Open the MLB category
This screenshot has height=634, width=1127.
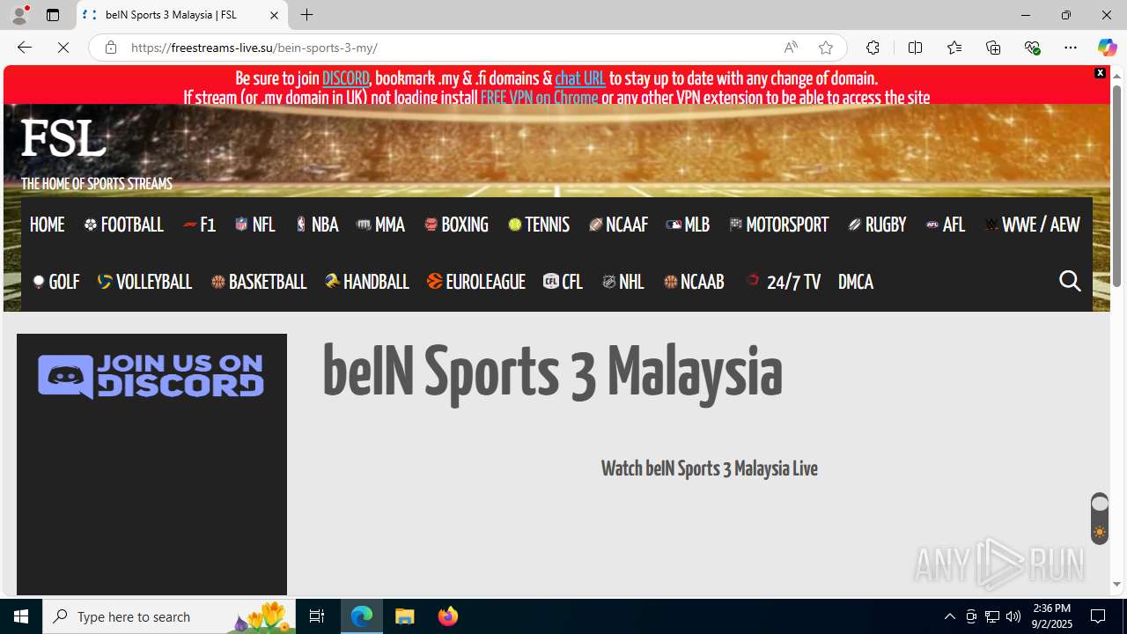(x=688, y=225)
